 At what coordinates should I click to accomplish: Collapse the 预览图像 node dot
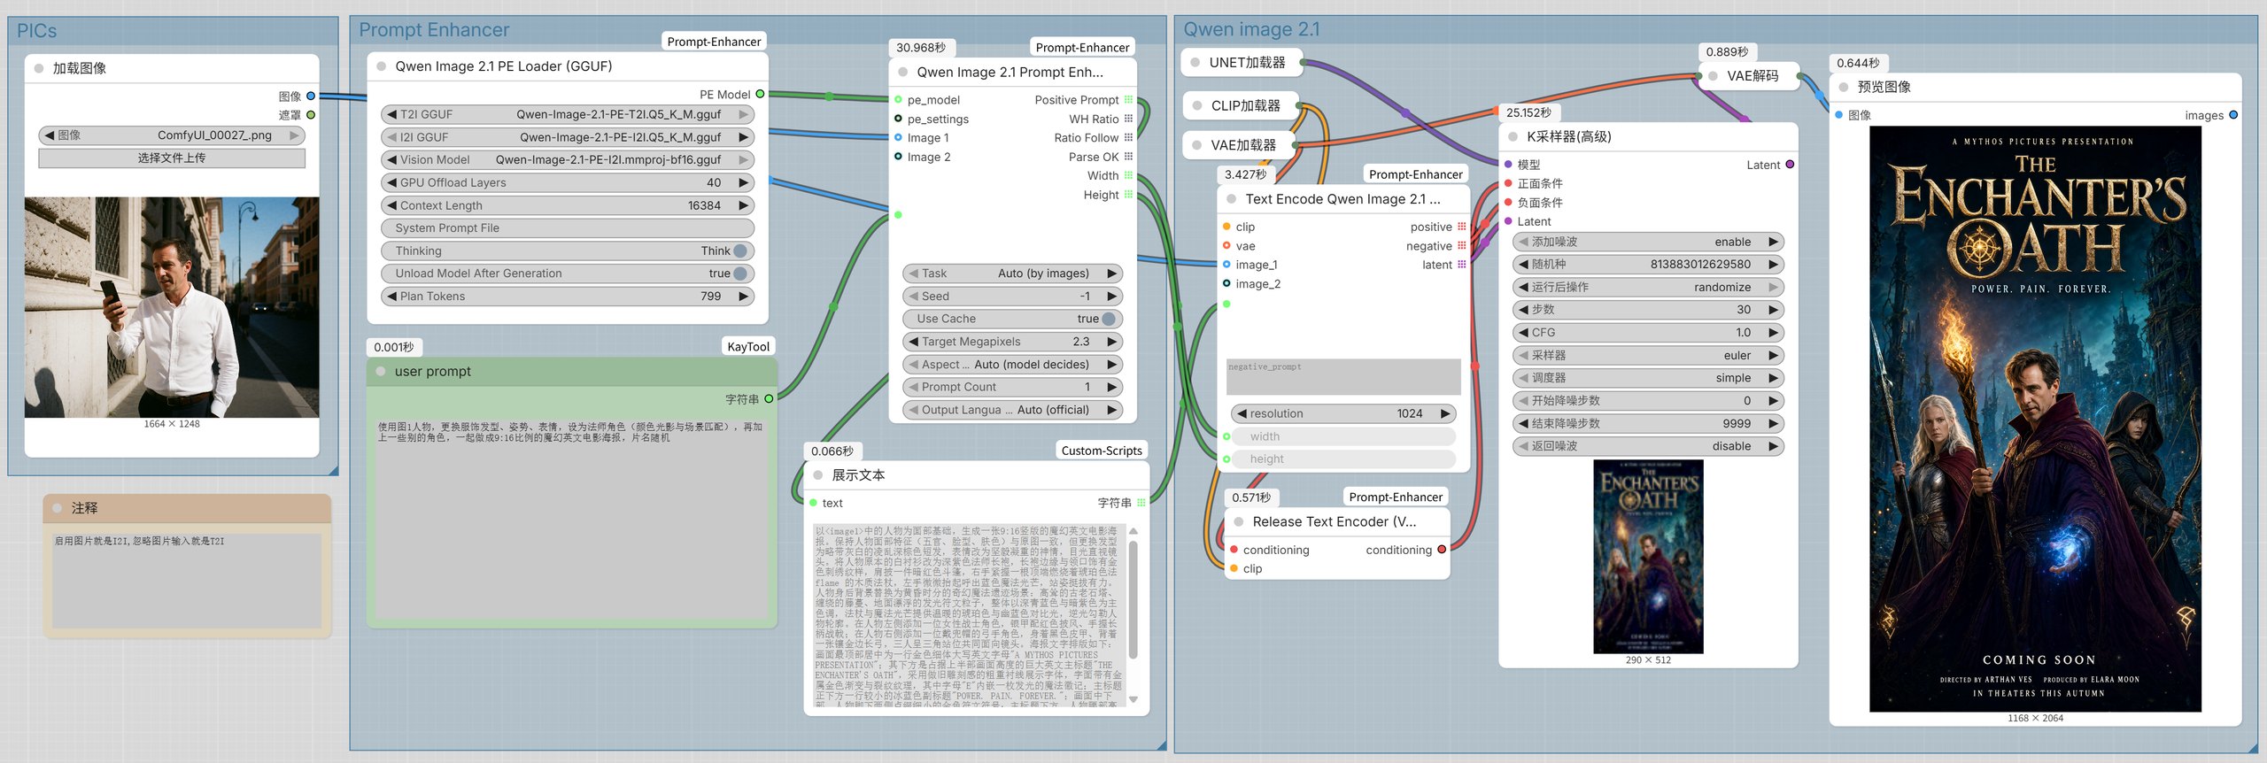pyautogui.click(x=1844, y=87)
